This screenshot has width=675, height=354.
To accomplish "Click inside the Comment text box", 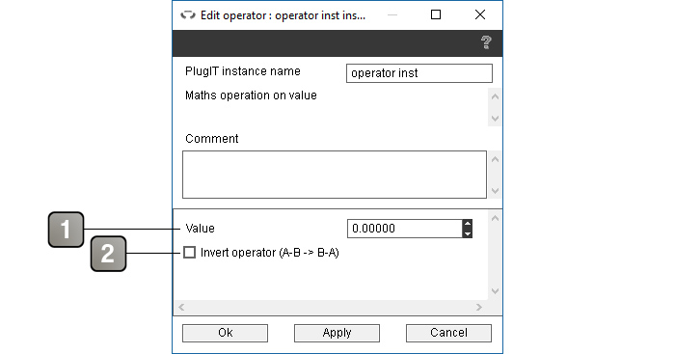I will [x=335, y=175].
